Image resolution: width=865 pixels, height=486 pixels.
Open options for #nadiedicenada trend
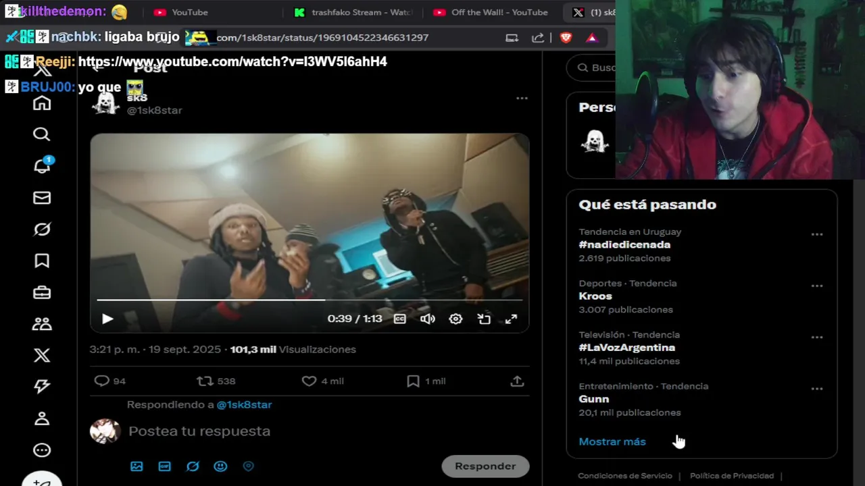coord(817,234)
